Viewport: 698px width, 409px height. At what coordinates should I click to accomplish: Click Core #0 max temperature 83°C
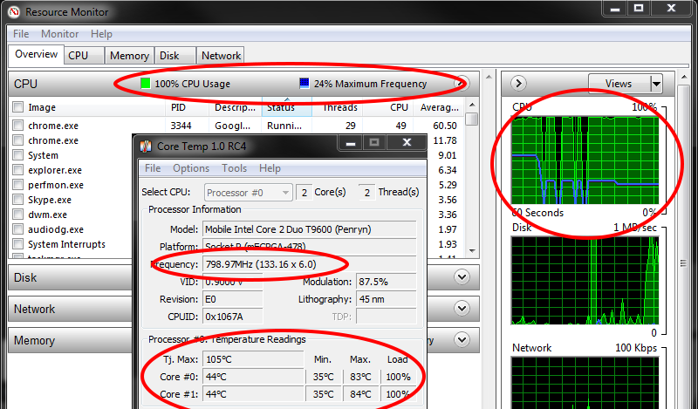tap(360, 377)
